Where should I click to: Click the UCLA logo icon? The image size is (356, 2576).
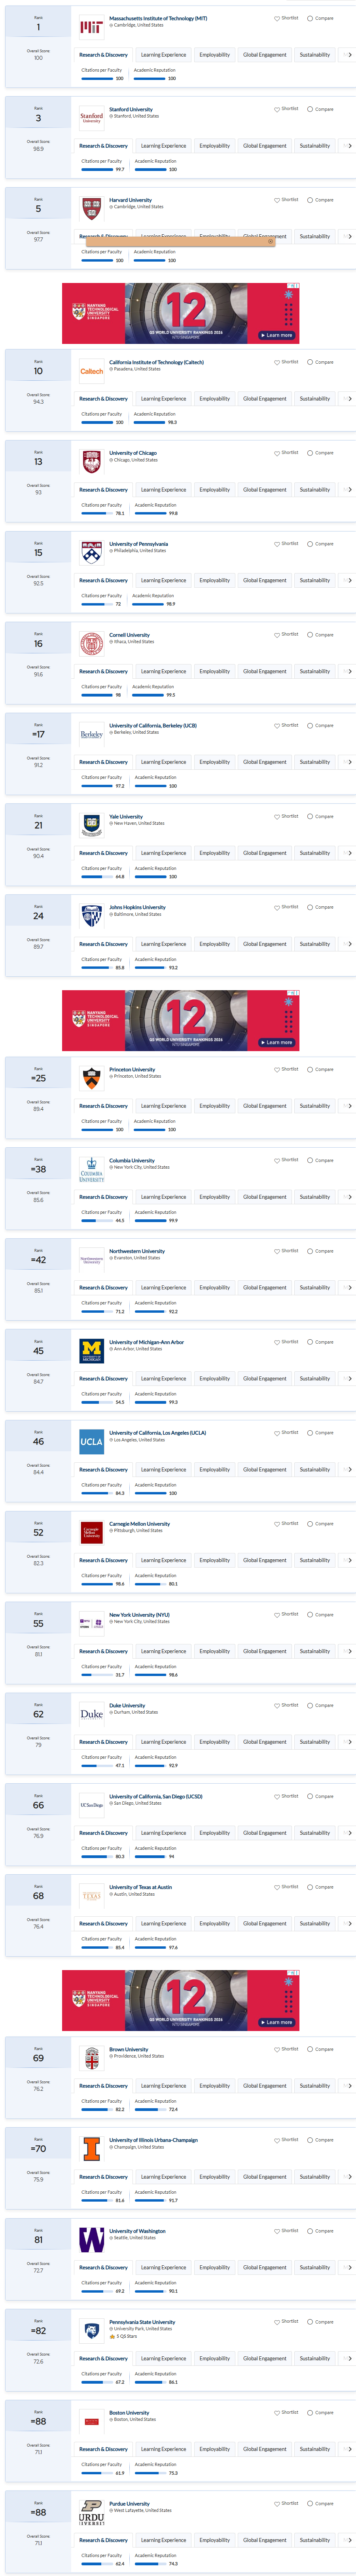(91, 1442)
